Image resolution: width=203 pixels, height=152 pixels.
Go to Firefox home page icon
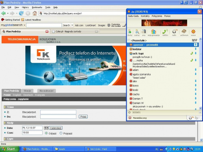(x=35, y=13)
